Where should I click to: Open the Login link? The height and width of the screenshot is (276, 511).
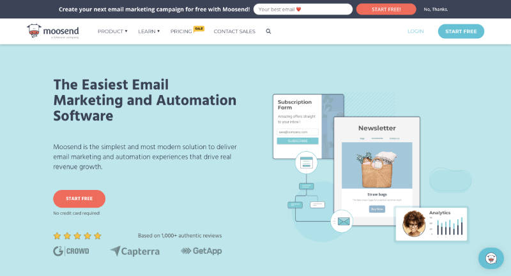click(416, 31)
